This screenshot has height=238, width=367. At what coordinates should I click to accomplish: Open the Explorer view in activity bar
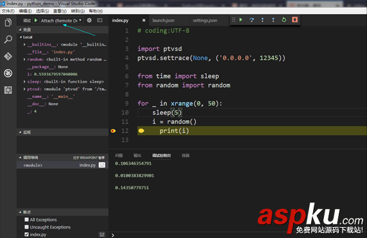[x=8, y=23]
